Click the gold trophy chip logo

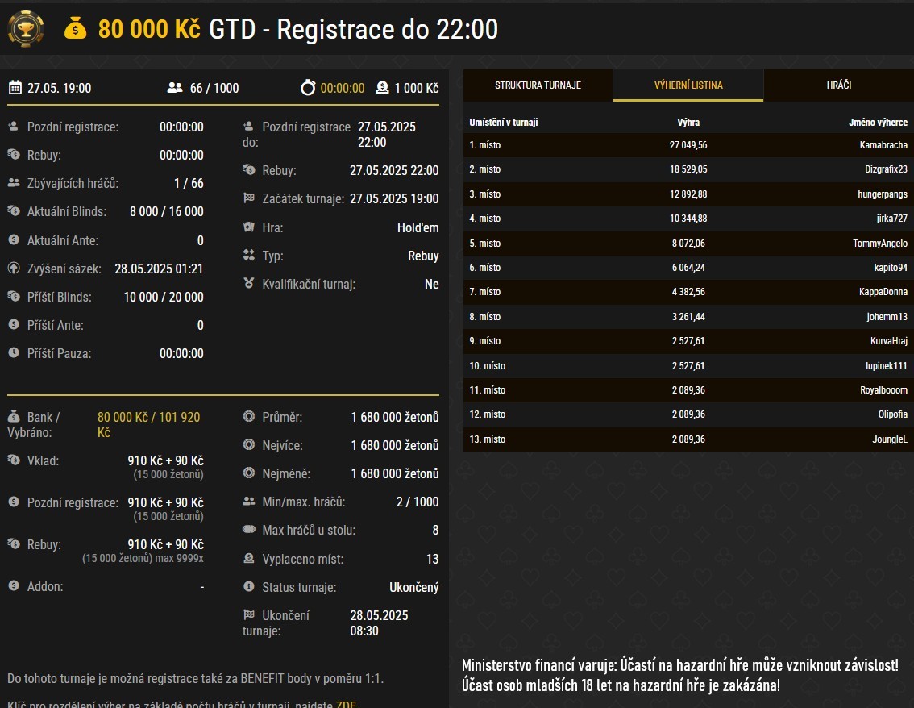pos(26,29)
